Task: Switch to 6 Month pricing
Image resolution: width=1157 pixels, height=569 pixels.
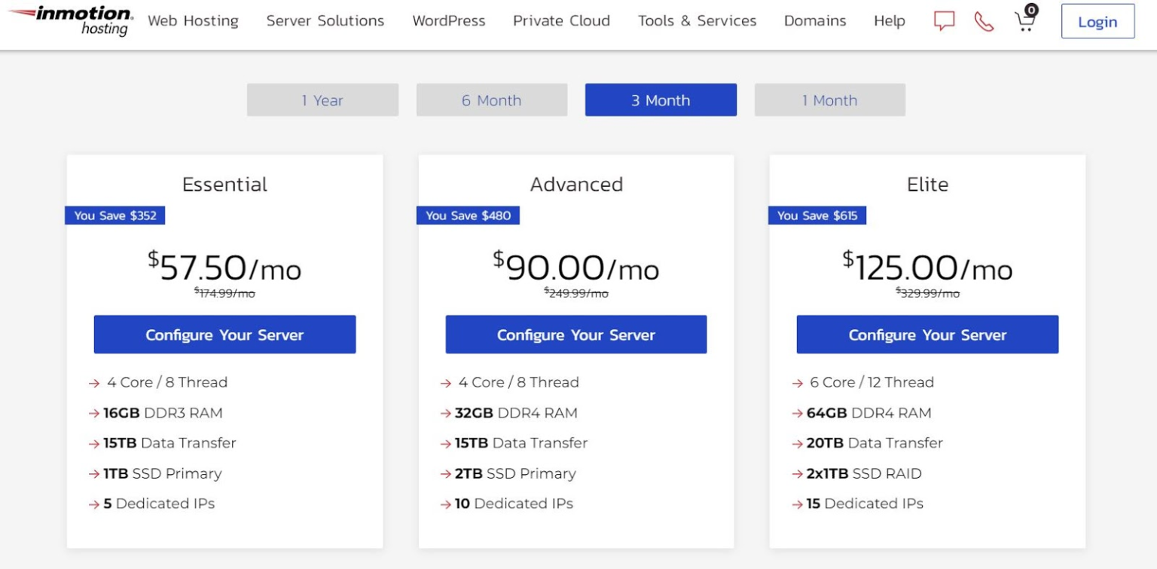Action: pyautogui.click(x=491, y=99)
